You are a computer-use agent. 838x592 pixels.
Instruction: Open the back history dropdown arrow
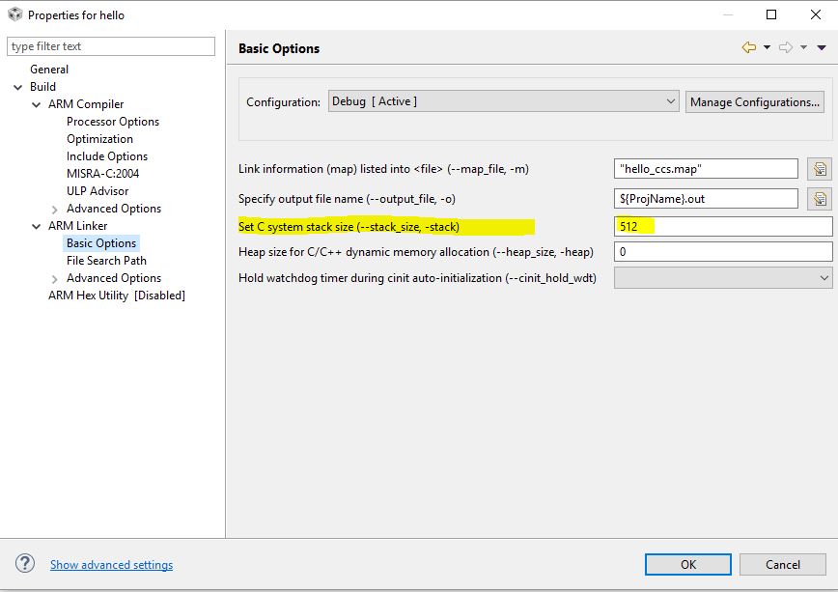(x=767, y=47)
